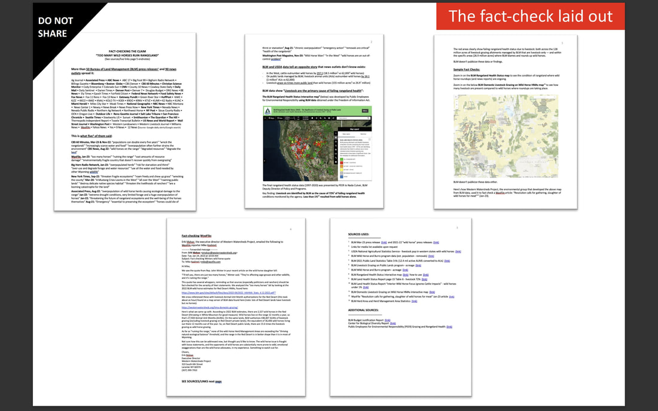658x411 pixels.
Task: Click the 'BLM and USDA data tell an opposite story' heading
Action: click(x=314, y=67)
